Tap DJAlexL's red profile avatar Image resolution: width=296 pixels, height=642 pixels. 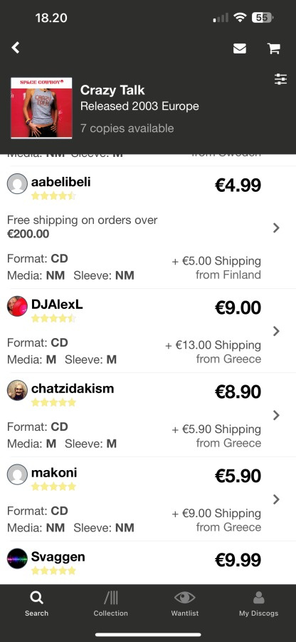17,306
